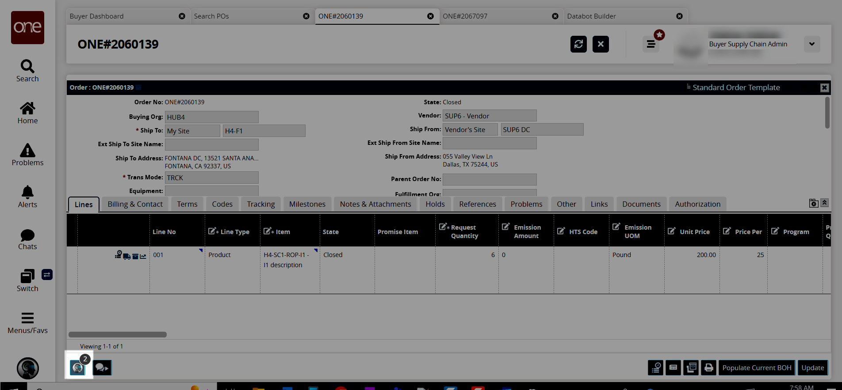The height and width of the screenshot is (390, 842).
Task: Open the chat forward icon at bottom left
Action: (x=102, y=367)
